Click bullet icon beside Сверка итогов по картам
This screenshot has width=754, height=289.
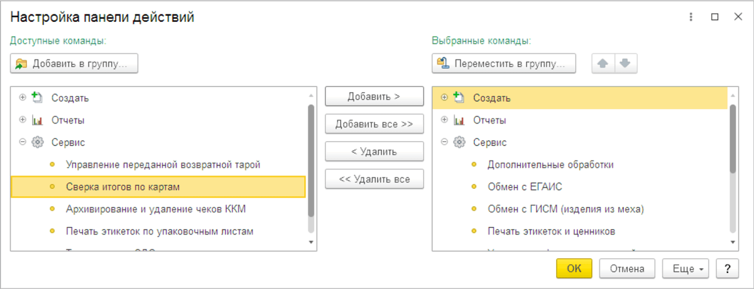pyautogui.click(x=52, y=187)
